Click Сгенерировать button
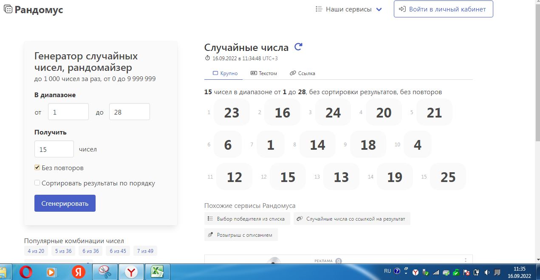Viewport: 540px width, 280px height. pyautogui.click(x=65, y=203)
